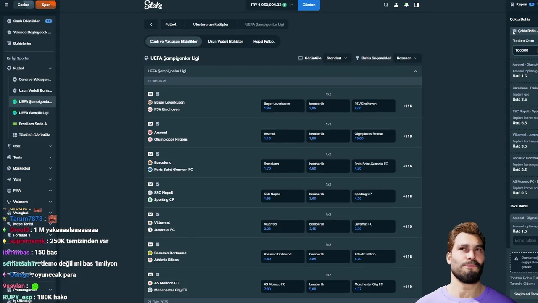Click the FIFA sidebar icon
Image resolution: width=538 pixels, height=303 pixels.
(x=9, y=191)
